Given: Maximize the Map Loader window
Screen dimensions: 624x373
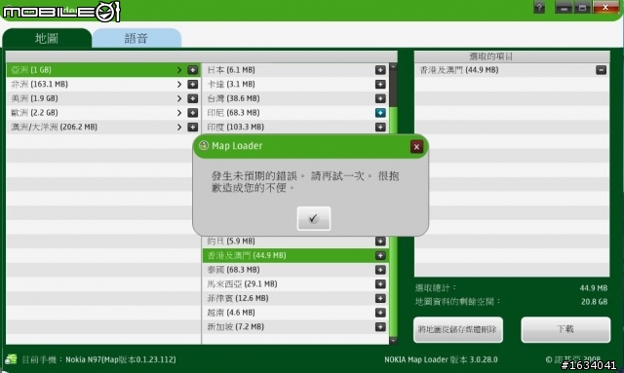Looking at the screenshot, I should tap(582, 8).
